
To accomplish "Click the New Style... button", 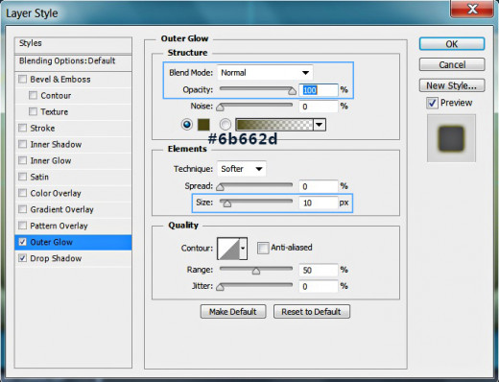I will 452,85.
